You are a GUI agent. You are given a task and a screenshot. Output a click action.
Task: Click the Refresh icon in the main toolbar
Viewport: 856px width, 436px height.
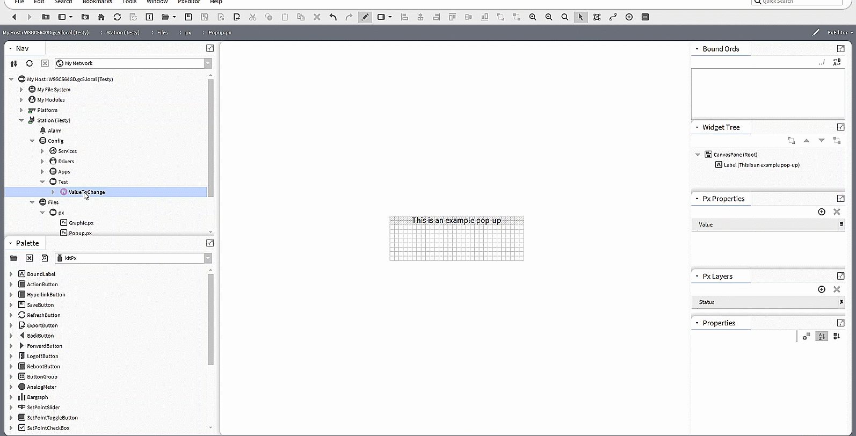click(x=117, y=17)
